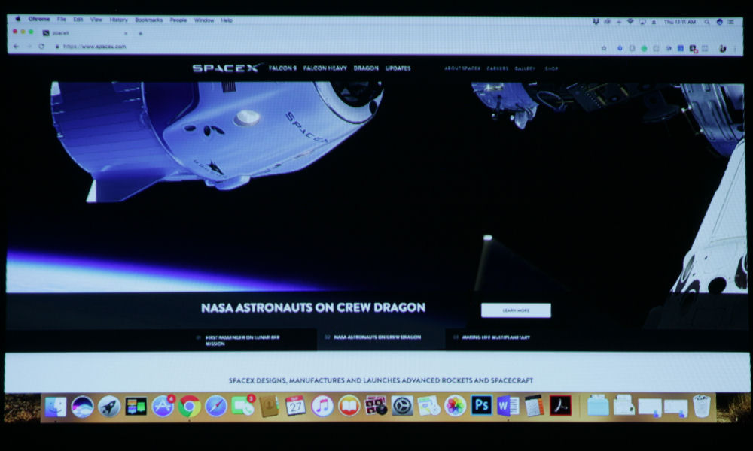Launch Safari from the dock
Viewport: 753px width, 451px height.
(216, 406)
